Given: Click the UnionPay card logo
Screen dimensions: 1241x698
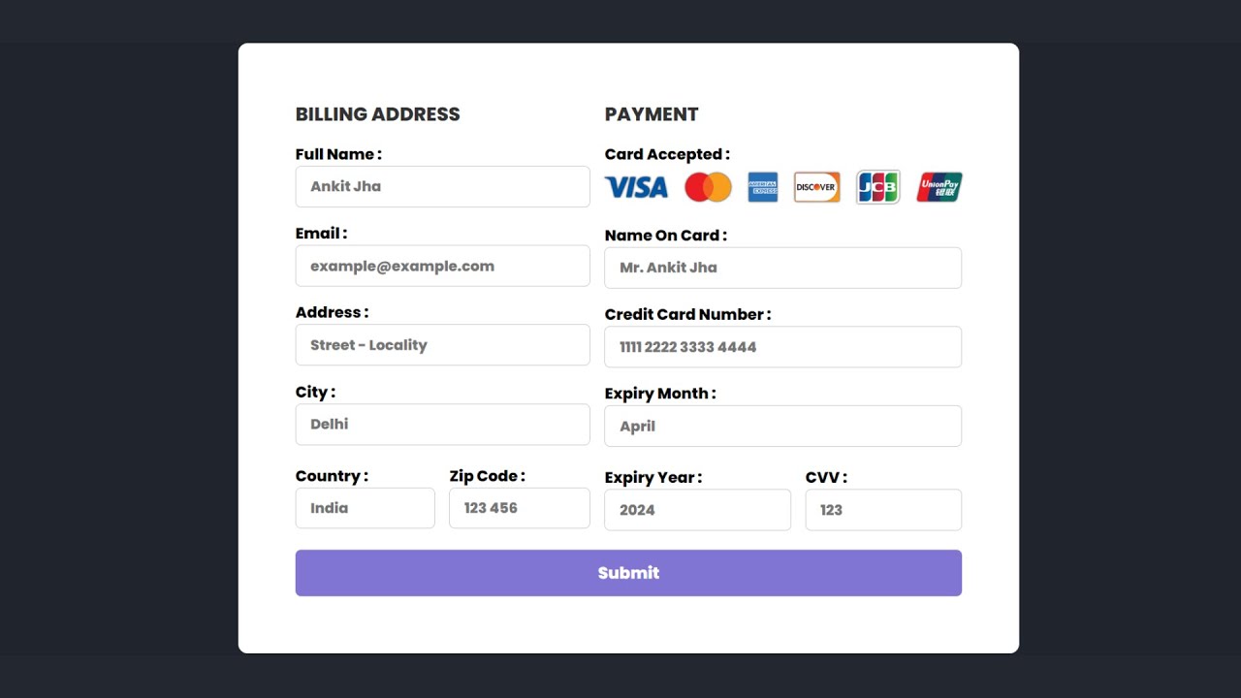Looking at the screenshot, I should tap(939, 187).
